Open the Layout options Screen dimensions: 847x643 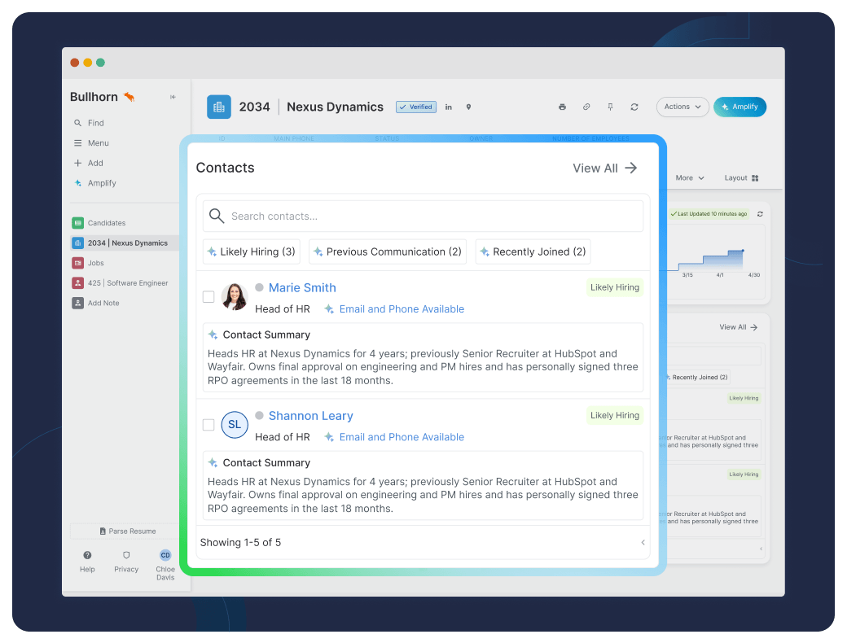(741, 177)
